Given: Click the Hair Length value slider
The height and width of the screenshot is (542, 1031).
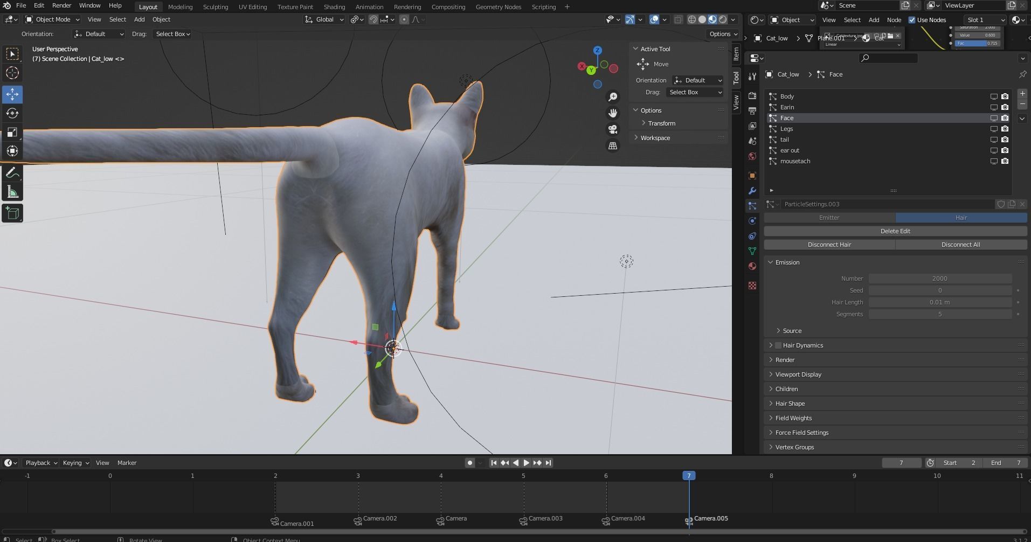Looking at the screenshot, I should tap(940, 302).
